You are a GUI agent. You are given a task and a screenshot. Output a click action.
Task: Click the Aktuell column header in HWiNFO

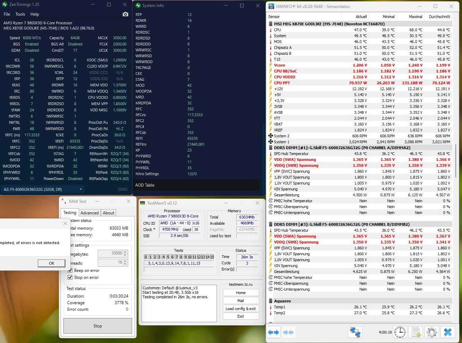click(x=355, y=17)
